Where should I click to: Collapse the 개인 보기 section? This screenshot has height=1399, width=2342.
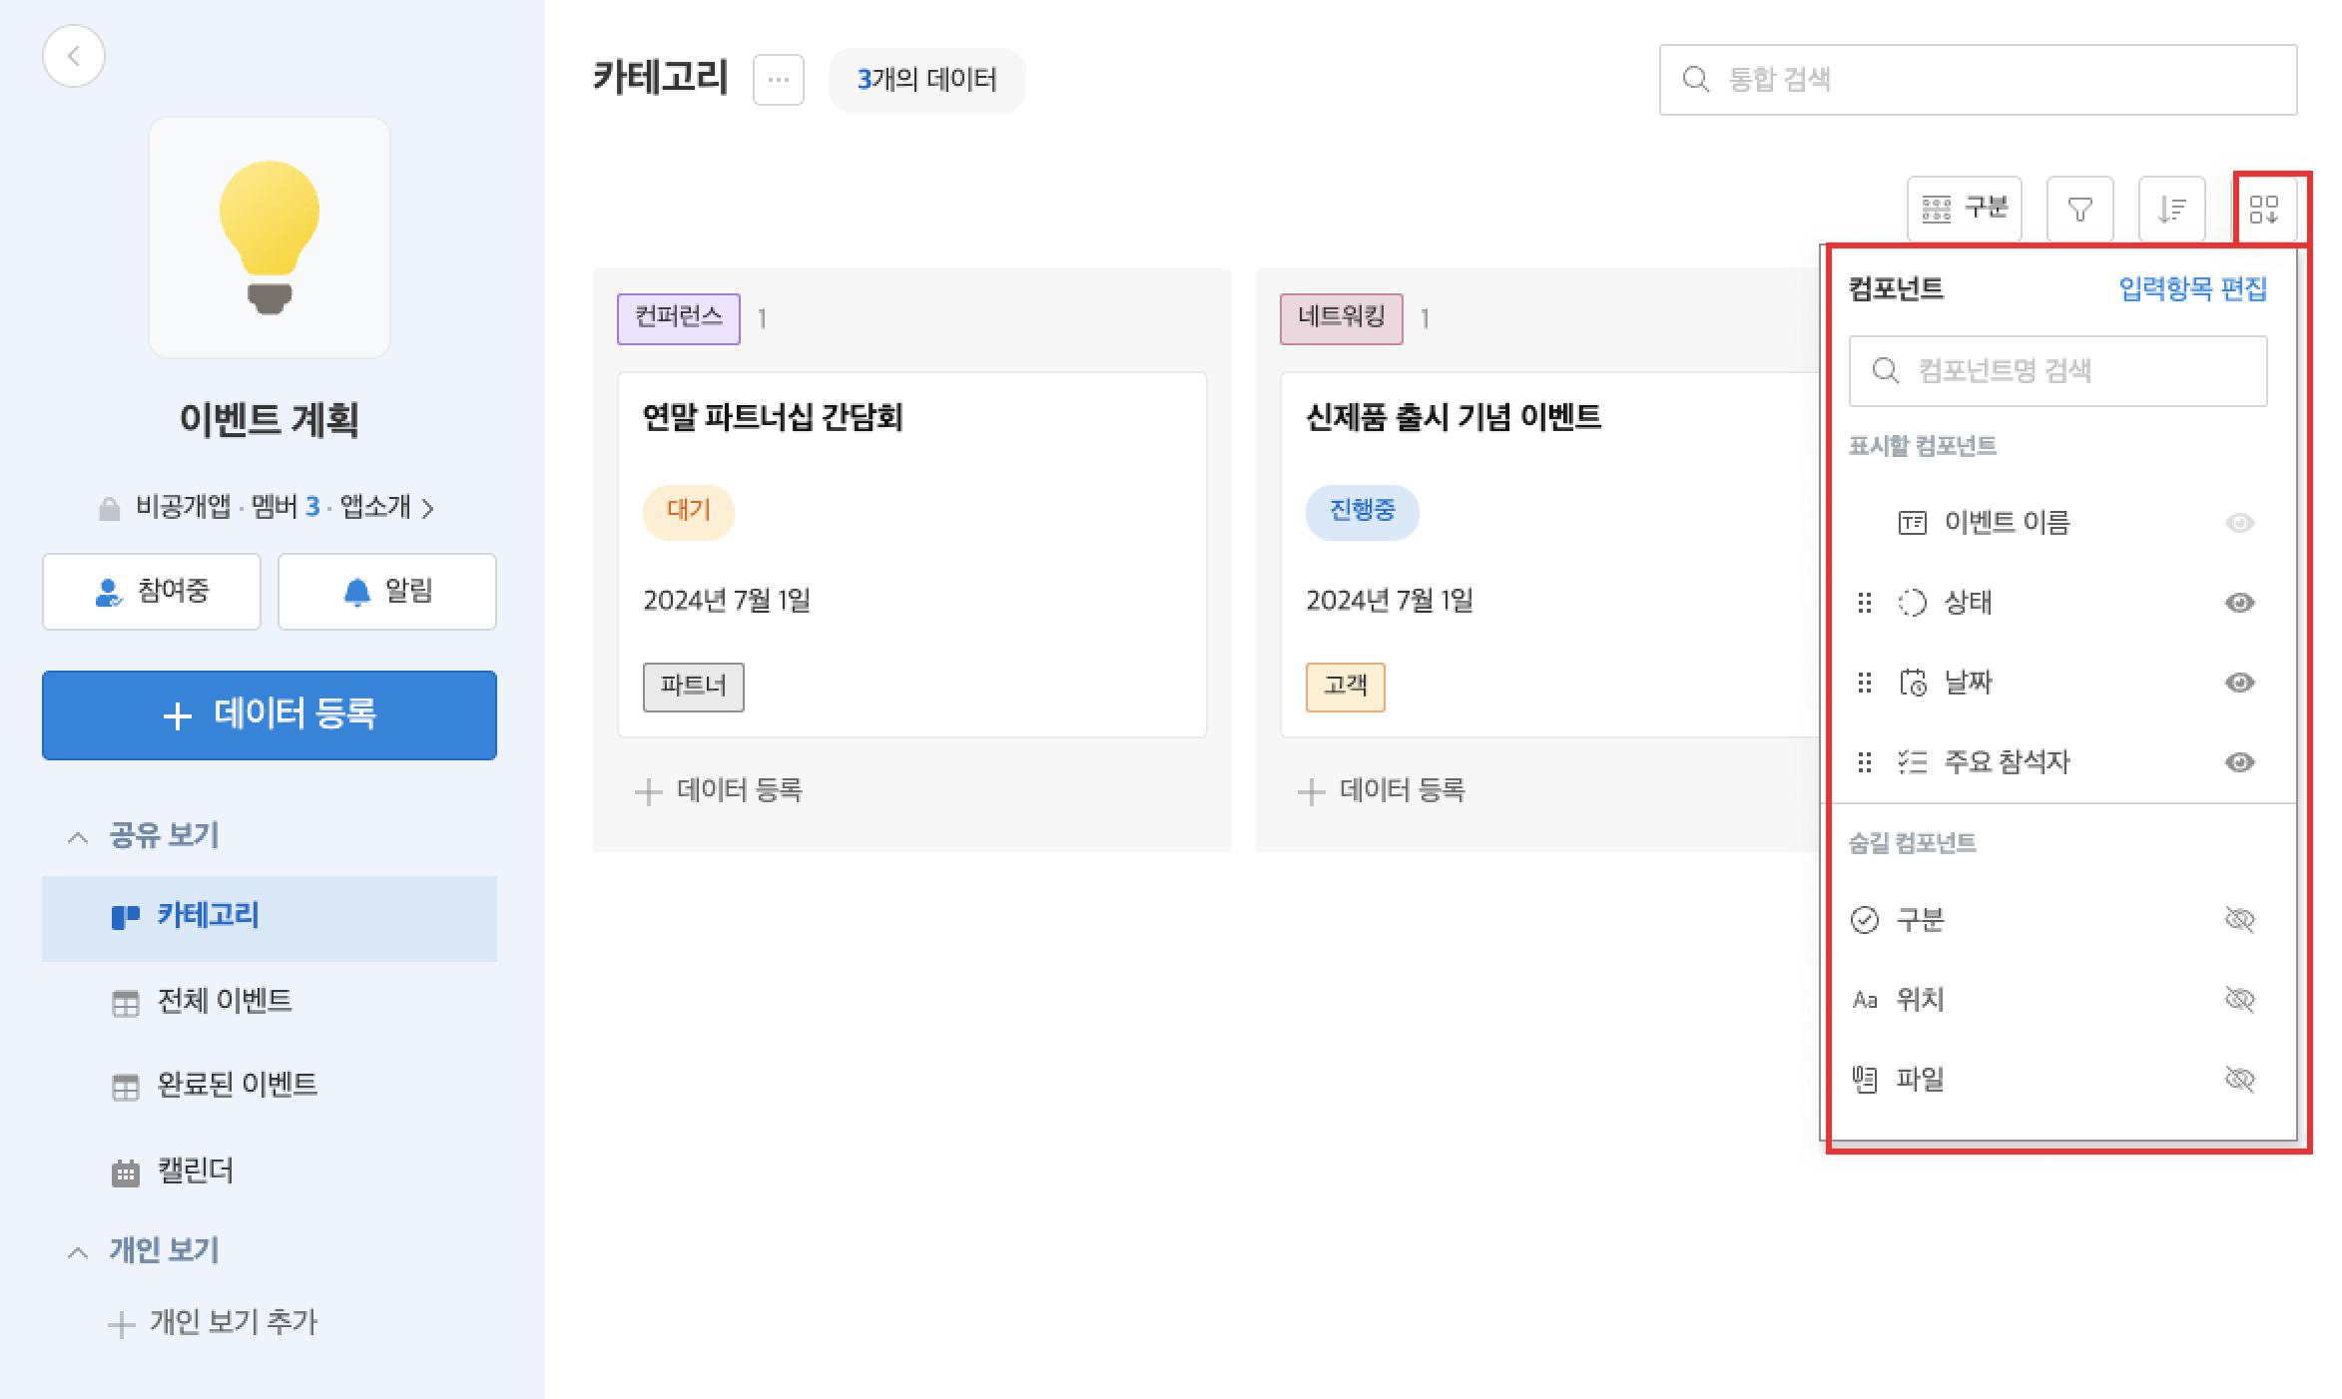point(78,1251)
